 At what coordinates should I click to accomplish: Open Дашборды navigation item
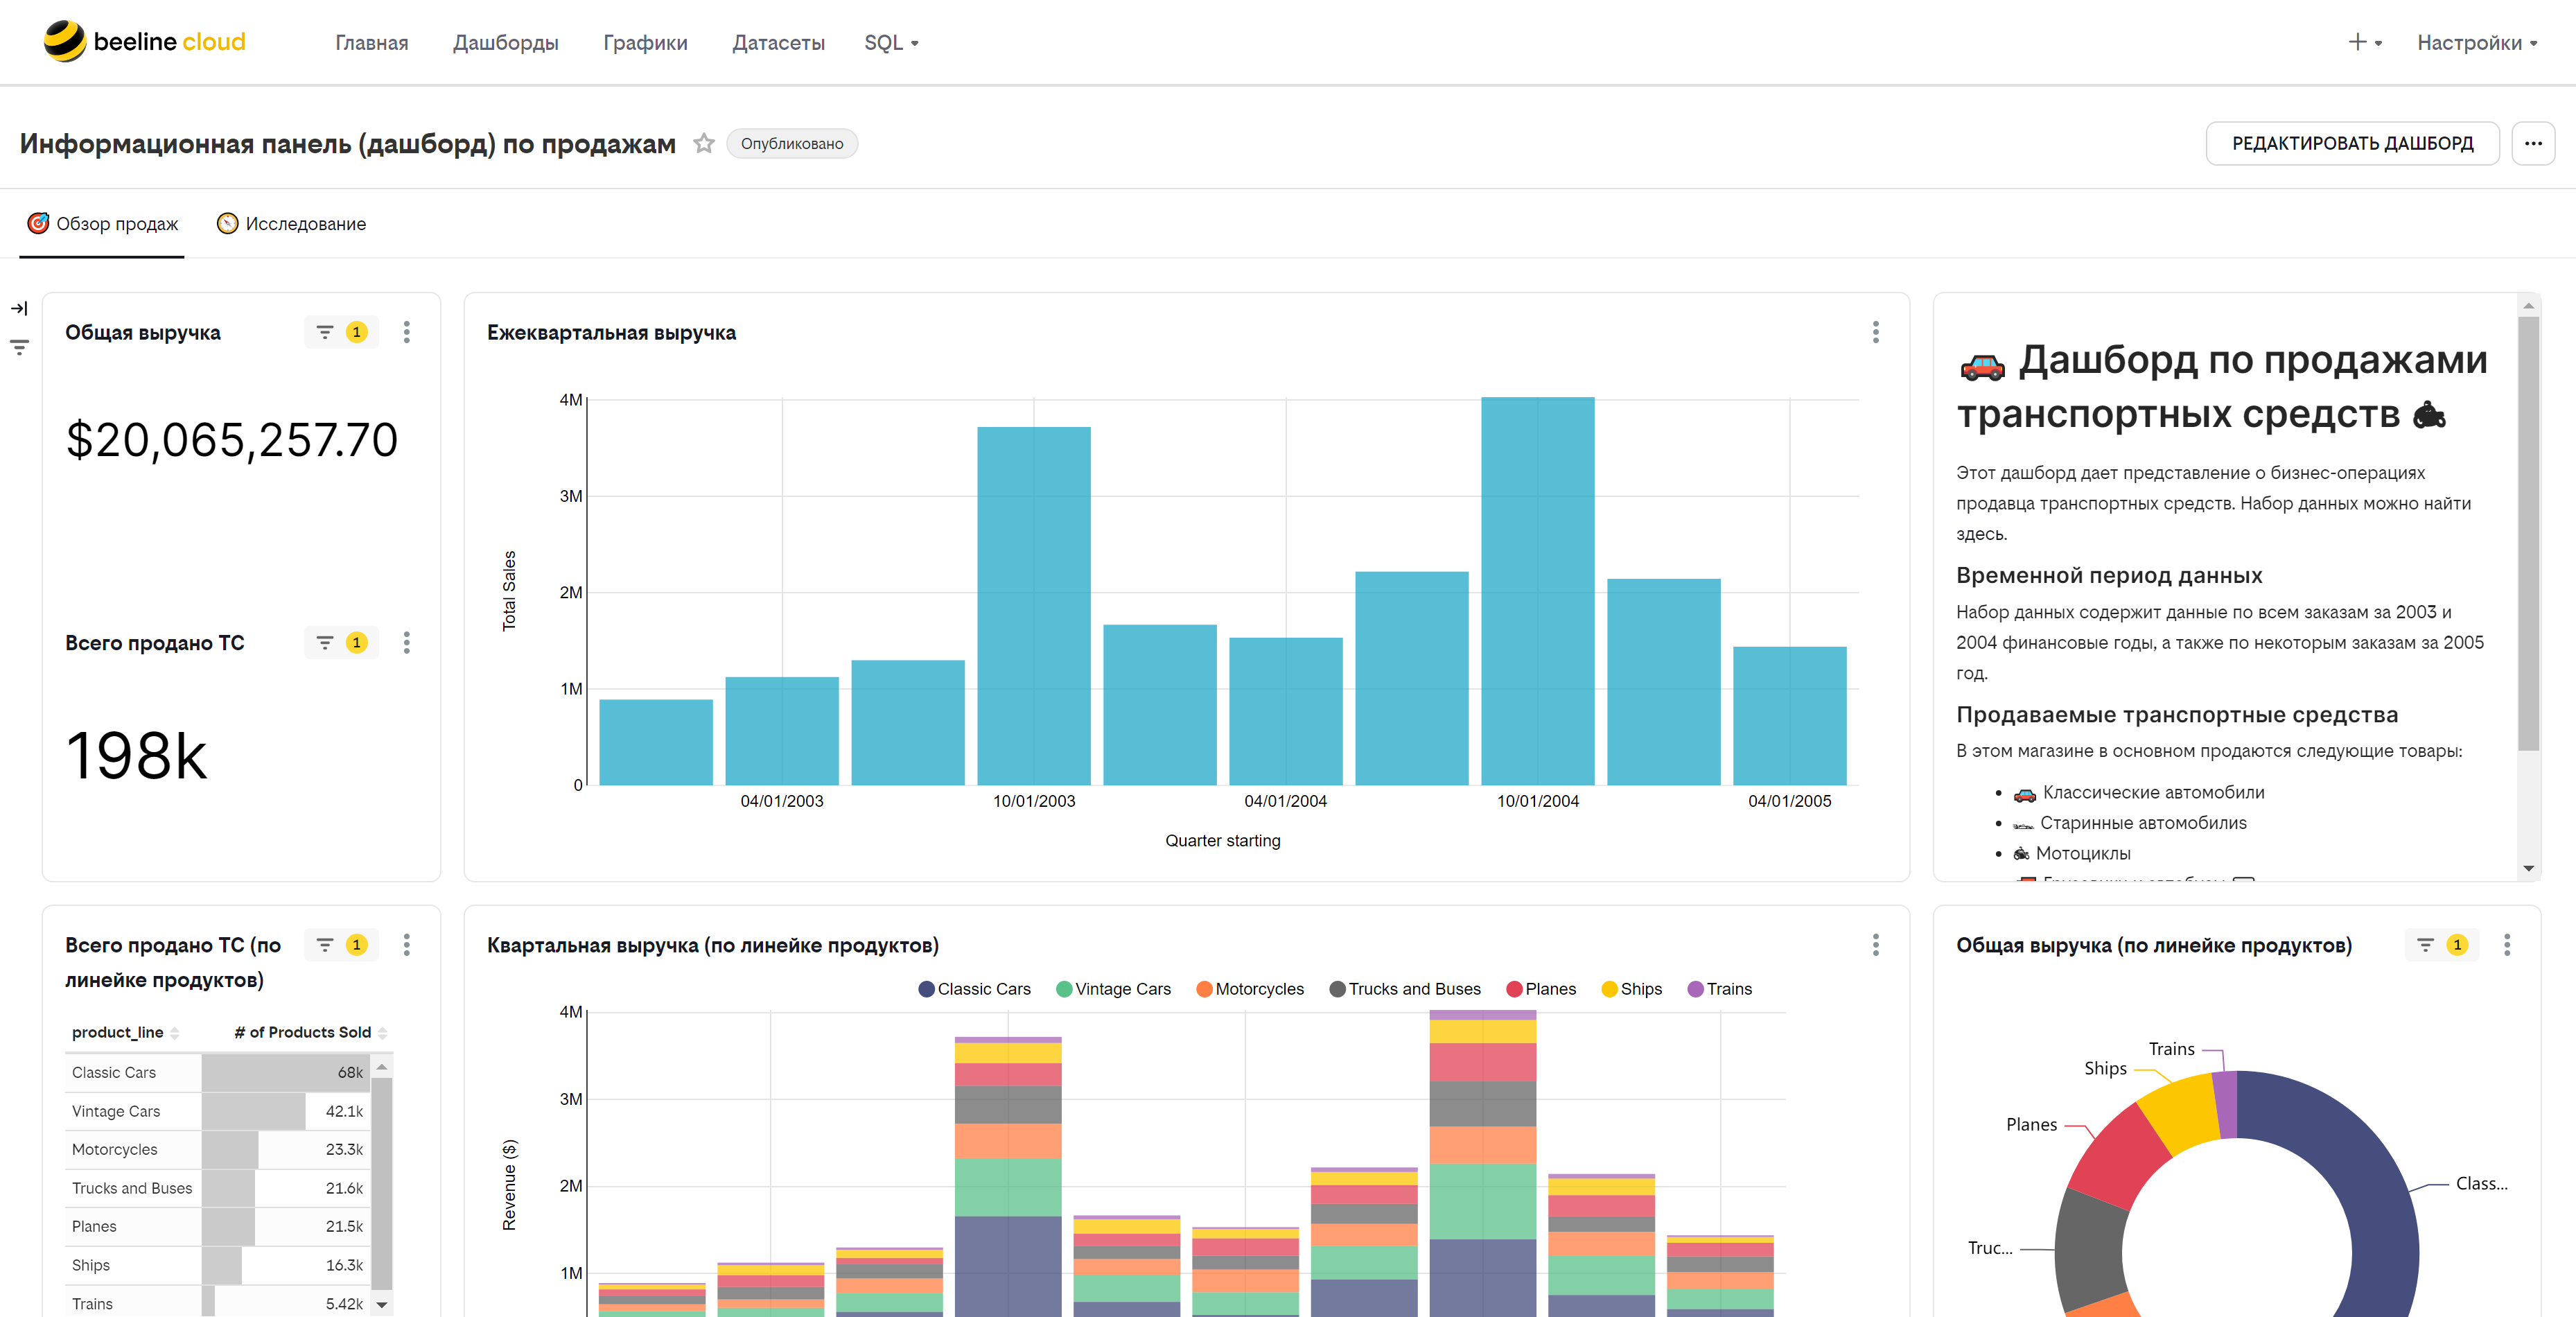click(506, 43)
